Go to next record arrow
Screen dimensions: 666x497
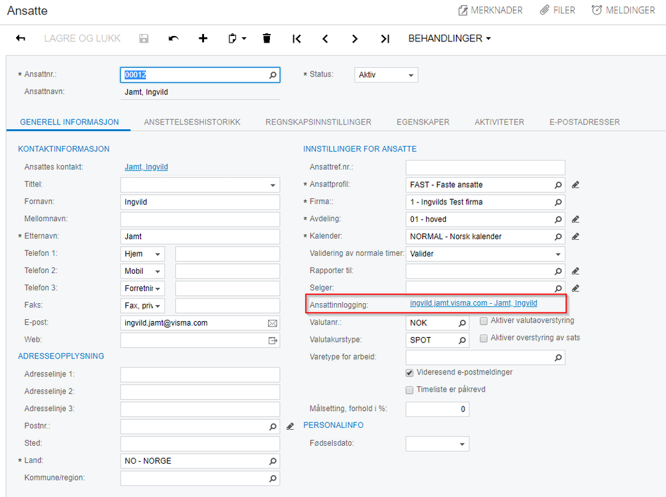point(355,39)
